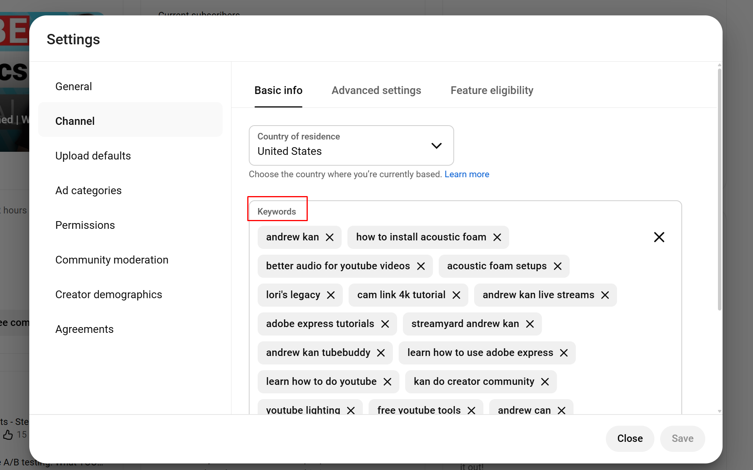Delete the 'lori's legacy' keyword
The image size is (753, 470).
[331, 295]
